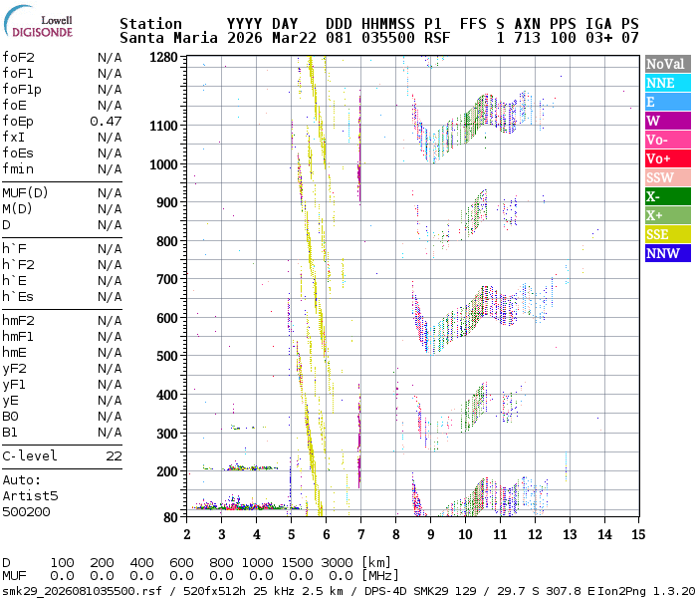Select the X+ legend swatch
Screen dimensions: 697x598
point(668,215)
